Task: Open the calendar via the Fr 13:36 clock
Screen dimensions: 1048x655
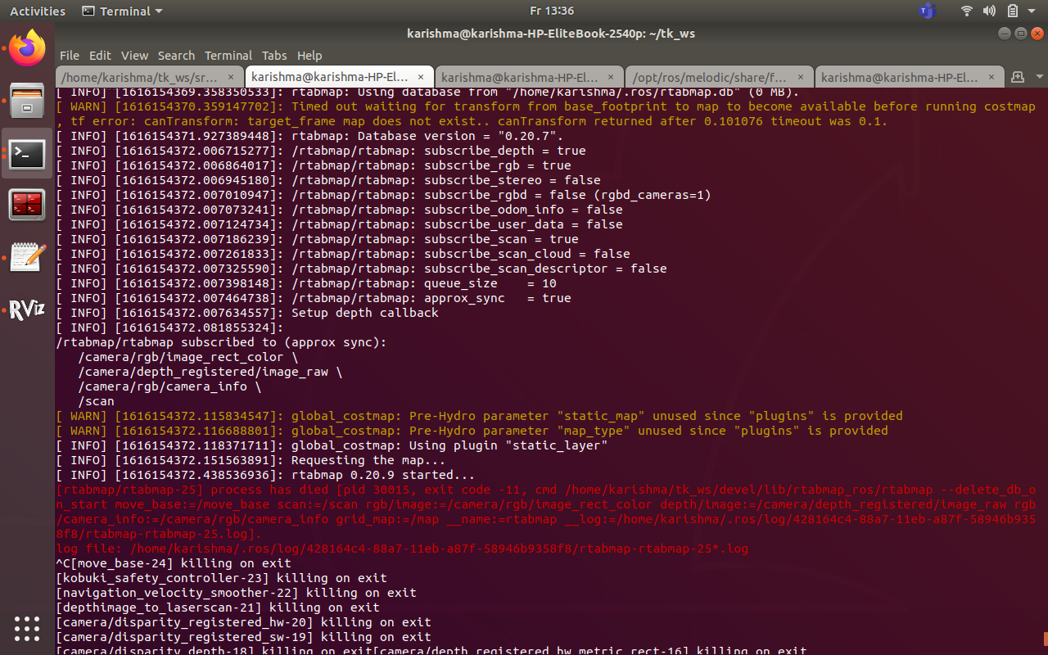Action: [551, 11]
